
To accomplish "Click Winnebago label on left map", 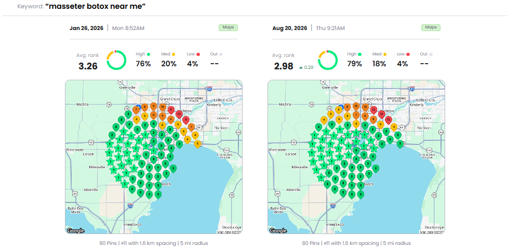I will tap(132, 224).
